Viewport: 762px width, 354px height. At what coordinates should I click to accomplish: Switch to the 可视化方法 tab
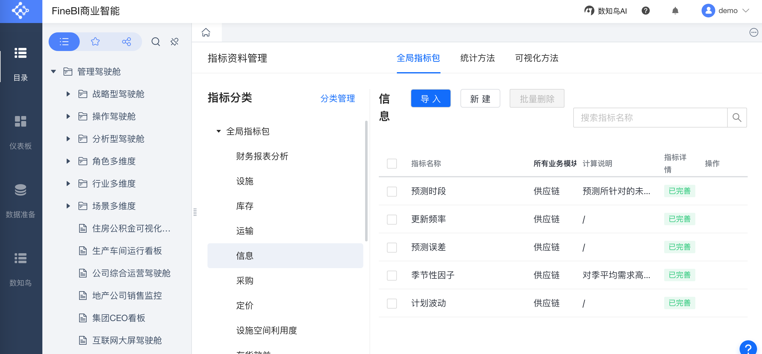point(536,58)
